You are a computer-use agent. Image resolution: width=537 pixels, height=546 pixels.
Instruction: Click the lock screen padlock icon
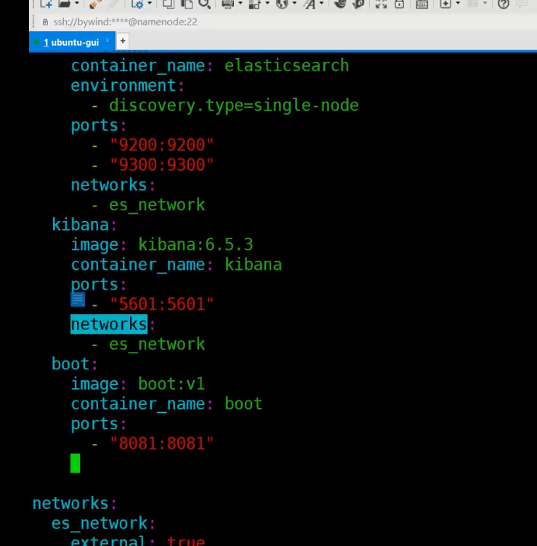click(399, 4)
